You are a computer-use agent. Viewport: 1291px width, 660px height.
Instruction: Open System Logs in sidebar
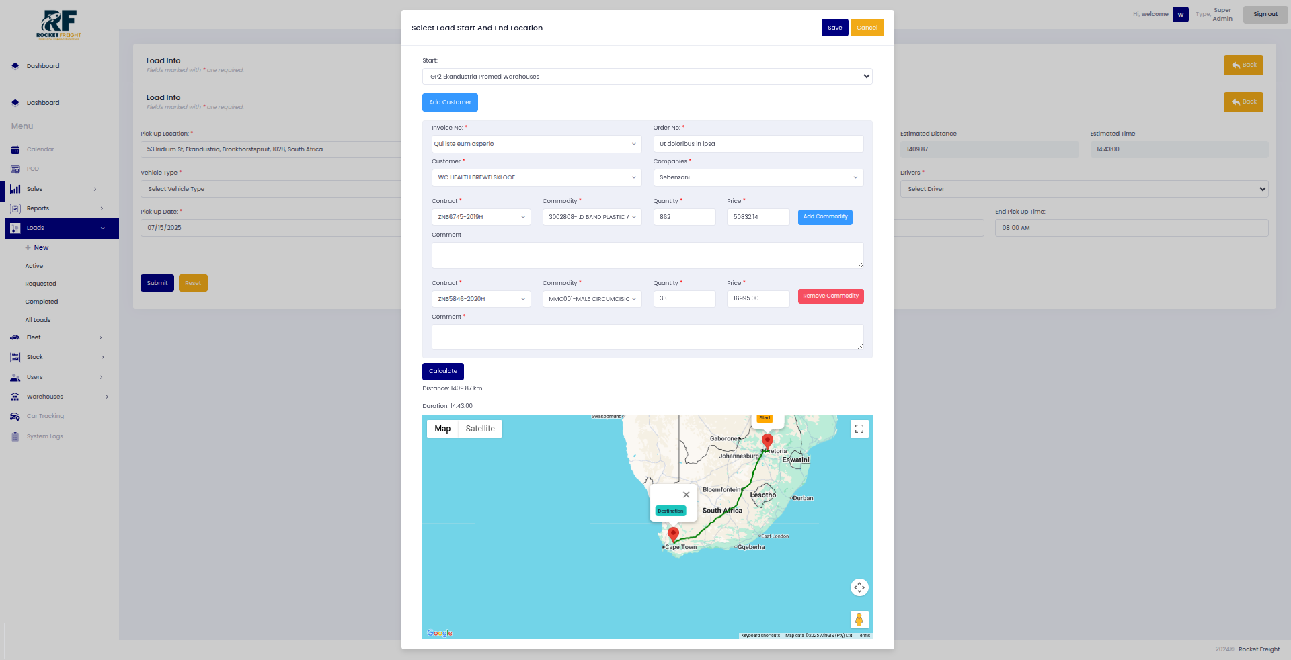pos(44,436)
